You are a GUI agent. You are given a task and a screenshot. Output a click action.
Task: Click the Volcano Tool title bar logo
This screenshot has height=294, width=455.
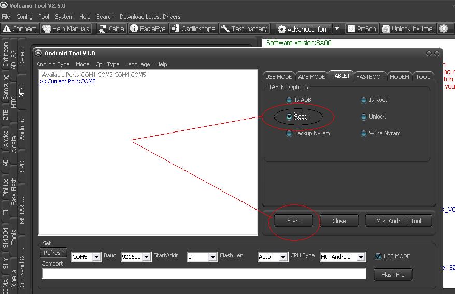point(4,5)
